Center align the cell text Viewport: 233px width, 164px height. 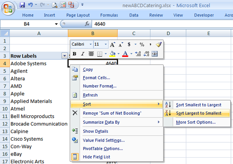(91, 54)
